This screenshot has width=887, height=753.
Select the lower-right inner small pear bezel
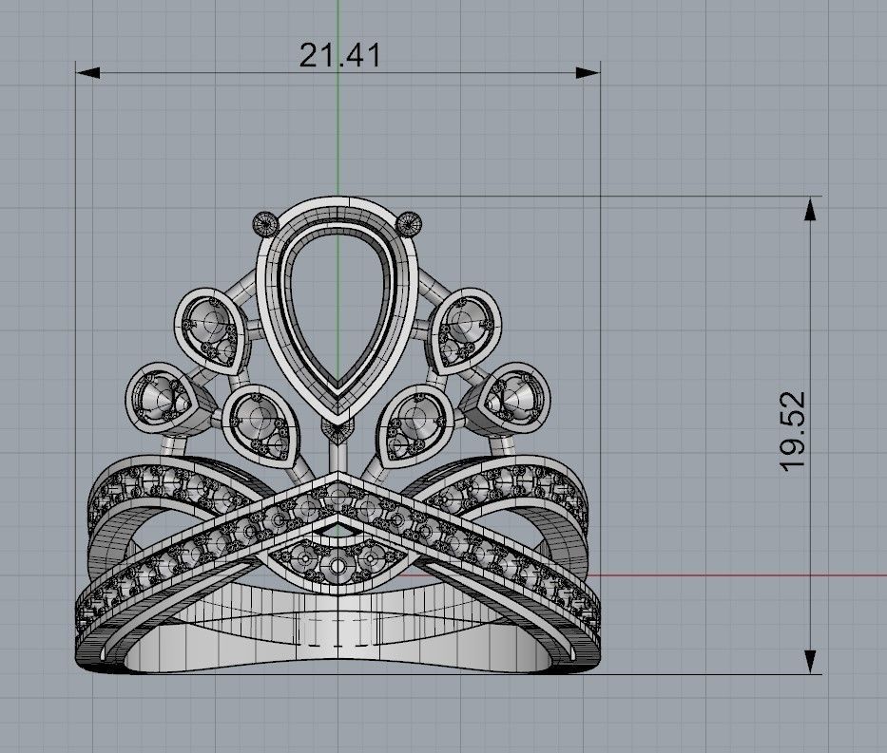tap(415, 425)
